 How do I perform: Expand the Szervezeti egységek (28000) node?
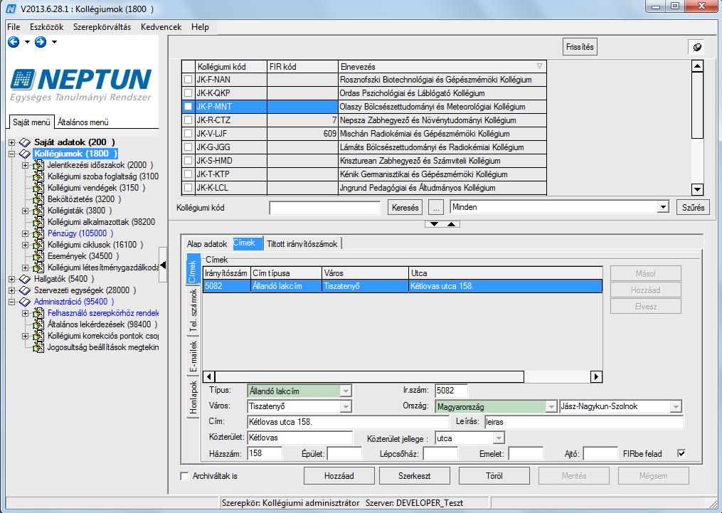tap(12, 290)
